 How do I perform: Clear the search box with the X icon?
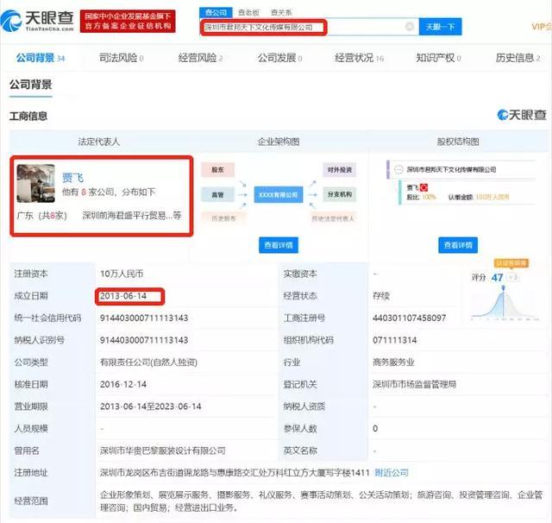click(x=410, y=27)
